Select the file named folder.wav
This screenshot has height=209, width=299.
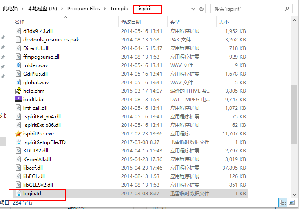point(35,65)
